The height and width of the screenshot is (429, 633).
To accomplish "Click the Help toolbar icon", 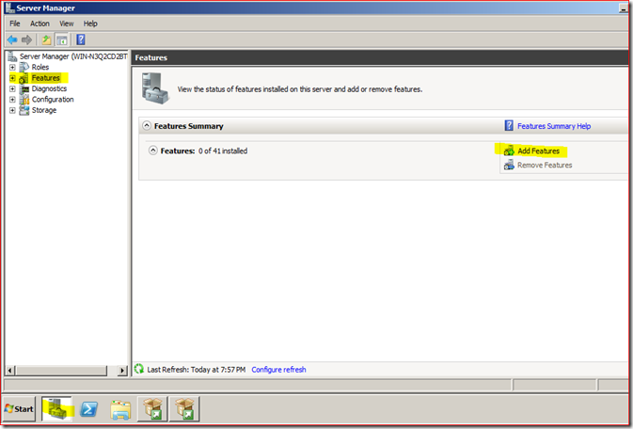I will [x=81, y=40].
